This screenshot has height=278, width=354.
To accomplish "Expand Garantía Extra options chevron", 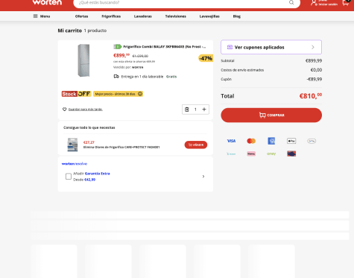I will pyautogui.click(x=203, y=177).
